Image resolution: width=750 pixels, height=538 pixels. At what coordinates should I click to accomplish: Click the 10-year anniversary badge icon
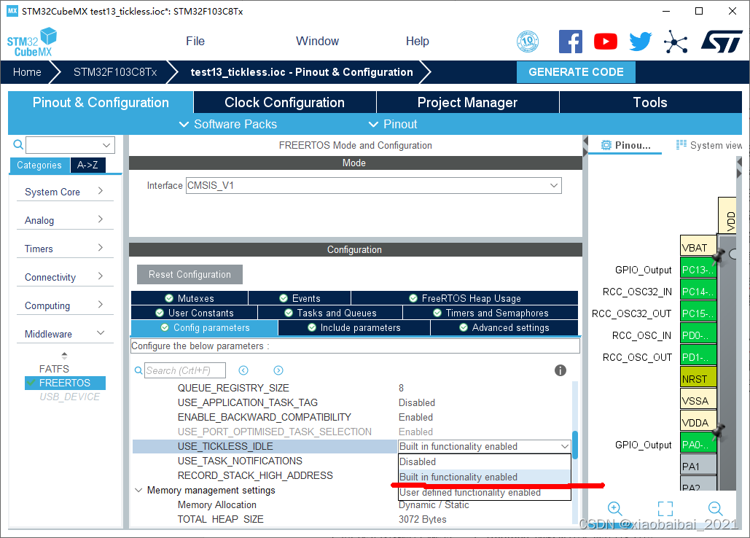(x=528, y=42)
